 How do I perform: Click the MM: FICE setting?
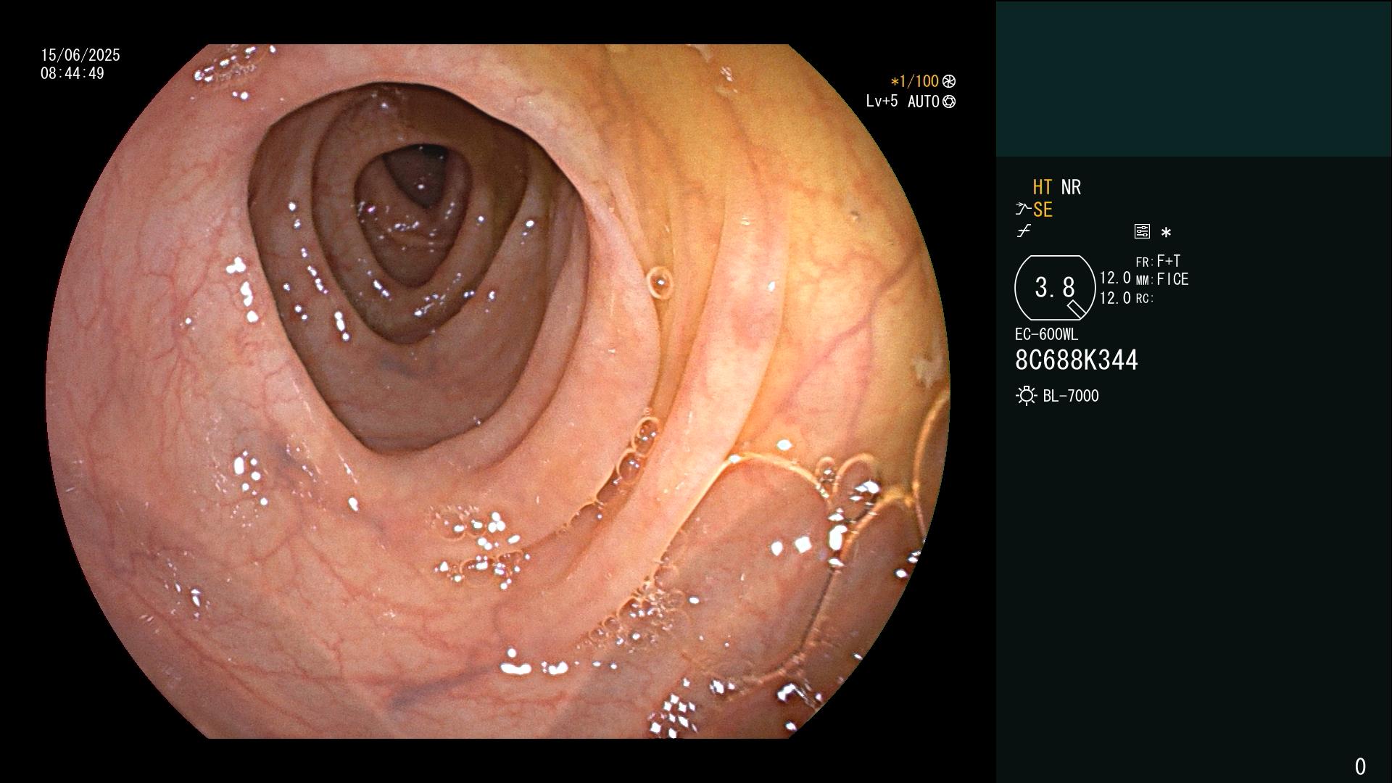click(x=1162, y=279)
